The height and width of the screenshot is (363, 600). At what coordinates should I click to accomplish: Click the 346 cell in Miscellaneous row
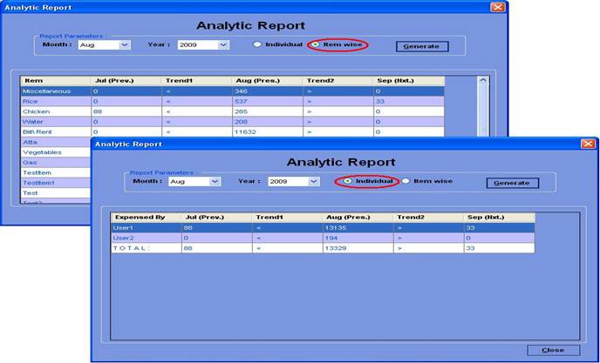[268, 91]
